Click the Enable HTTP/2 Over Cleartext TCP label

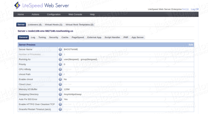tap(37, 104)
